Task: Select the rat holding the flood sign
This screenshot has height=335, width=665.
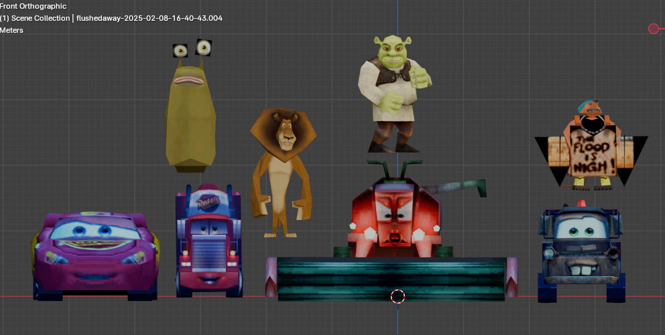Action: point(592,144)
